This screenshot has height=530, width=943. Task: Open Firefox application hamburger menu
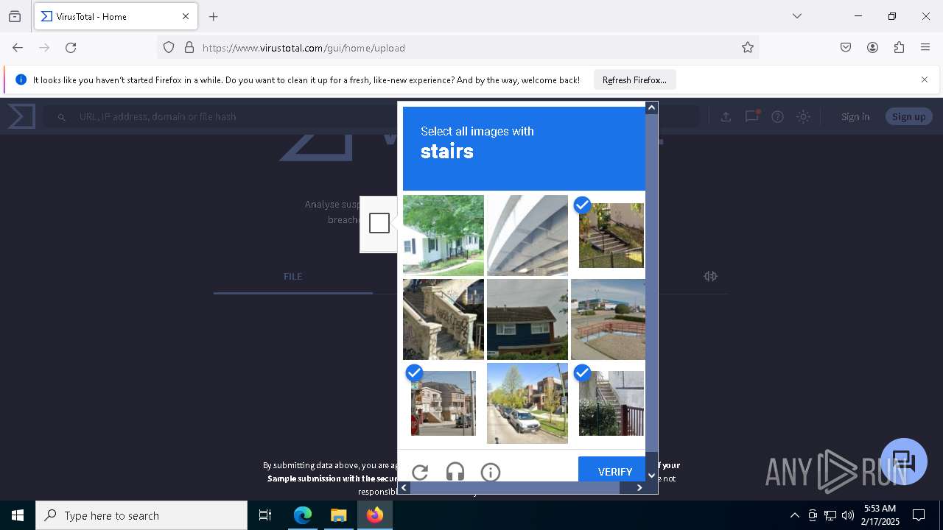point(925,48)
